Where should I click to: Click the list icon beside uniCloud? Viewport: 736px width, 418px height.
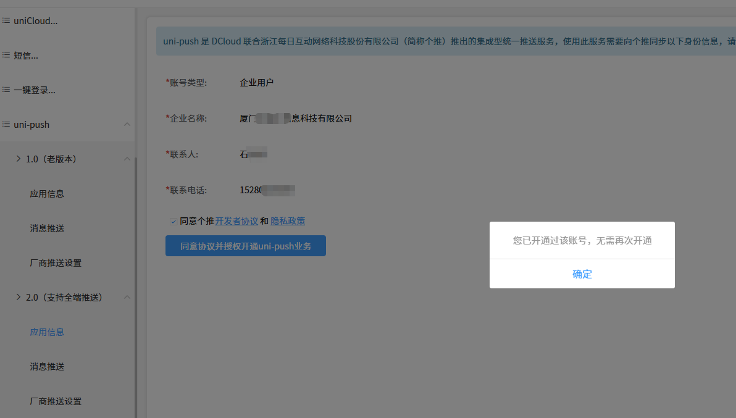(6, 21)
